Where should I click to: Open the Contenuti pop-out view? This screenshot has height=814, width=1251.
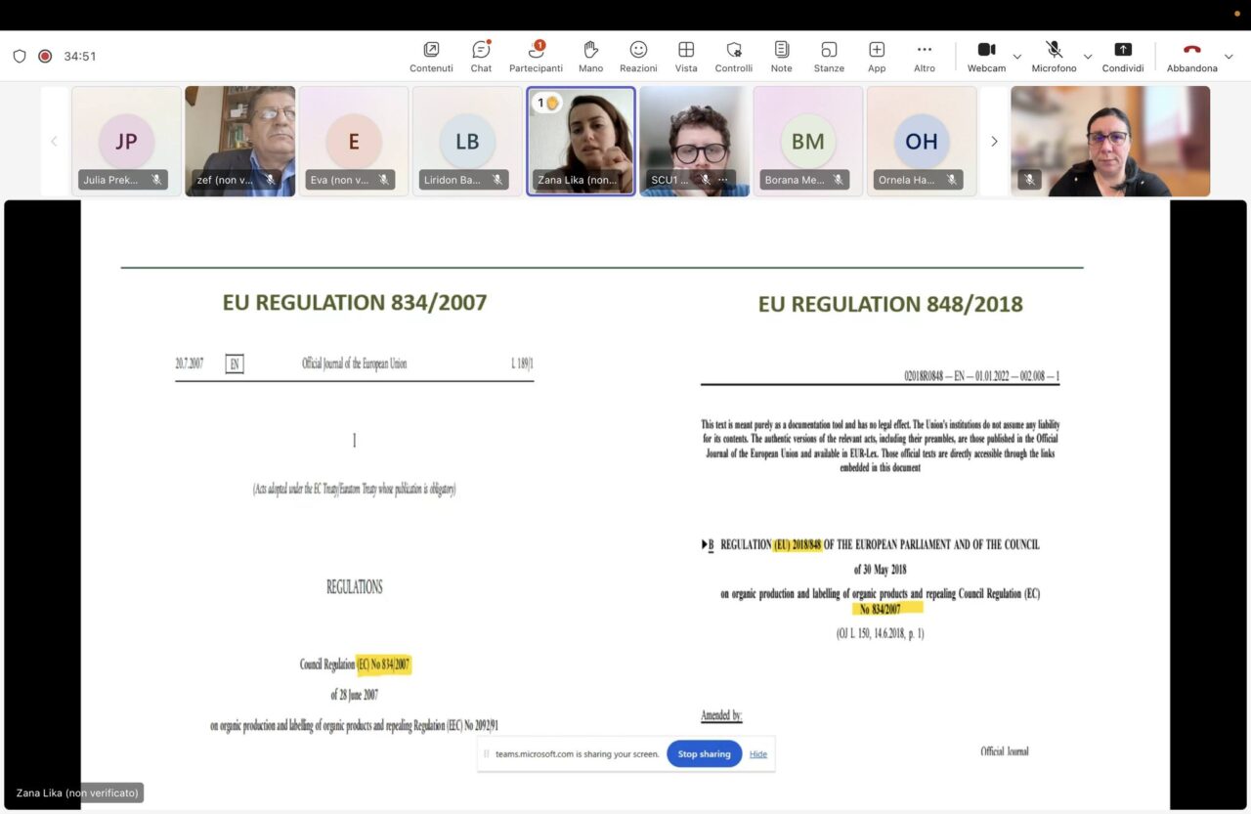431,56
